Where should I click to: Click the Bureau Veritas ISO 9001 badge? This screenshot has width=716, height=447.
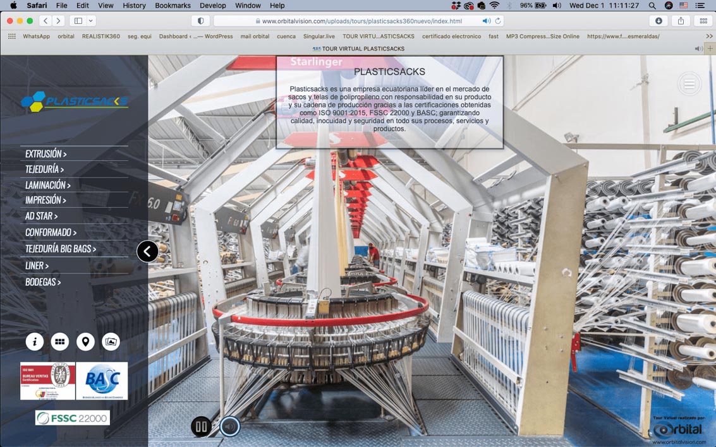47,381
